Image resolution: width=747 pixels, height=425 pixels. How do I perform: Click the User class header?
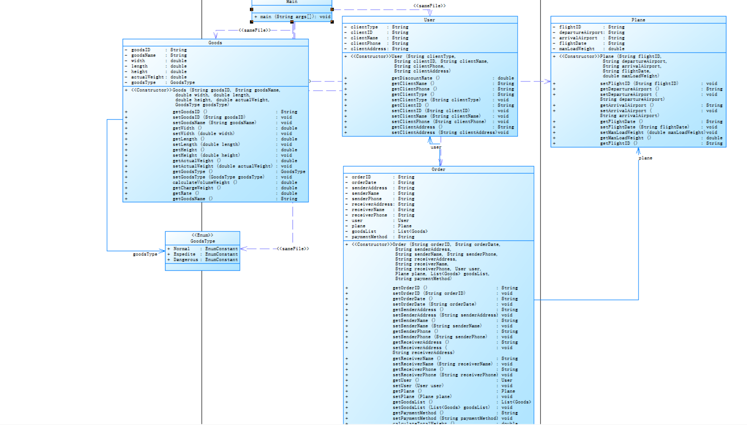tap(429, 20)
